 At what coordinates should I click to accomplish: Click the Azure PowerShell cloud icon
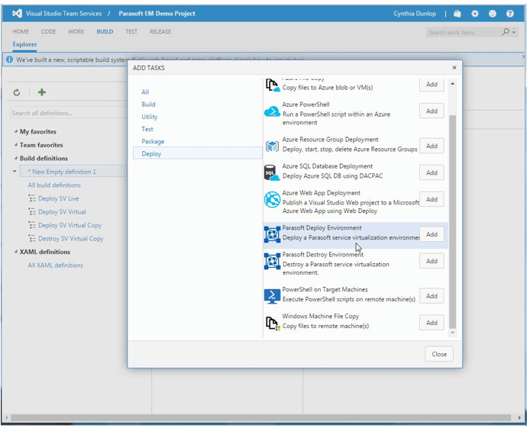(x=272, y=111)
